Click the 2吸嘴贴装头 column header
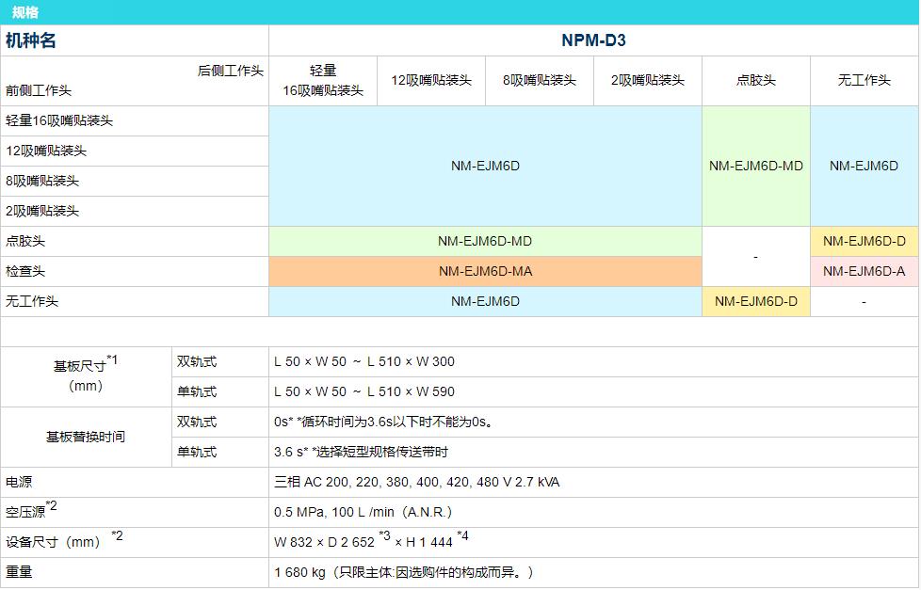The image size is (921, 590). (647, 80)
